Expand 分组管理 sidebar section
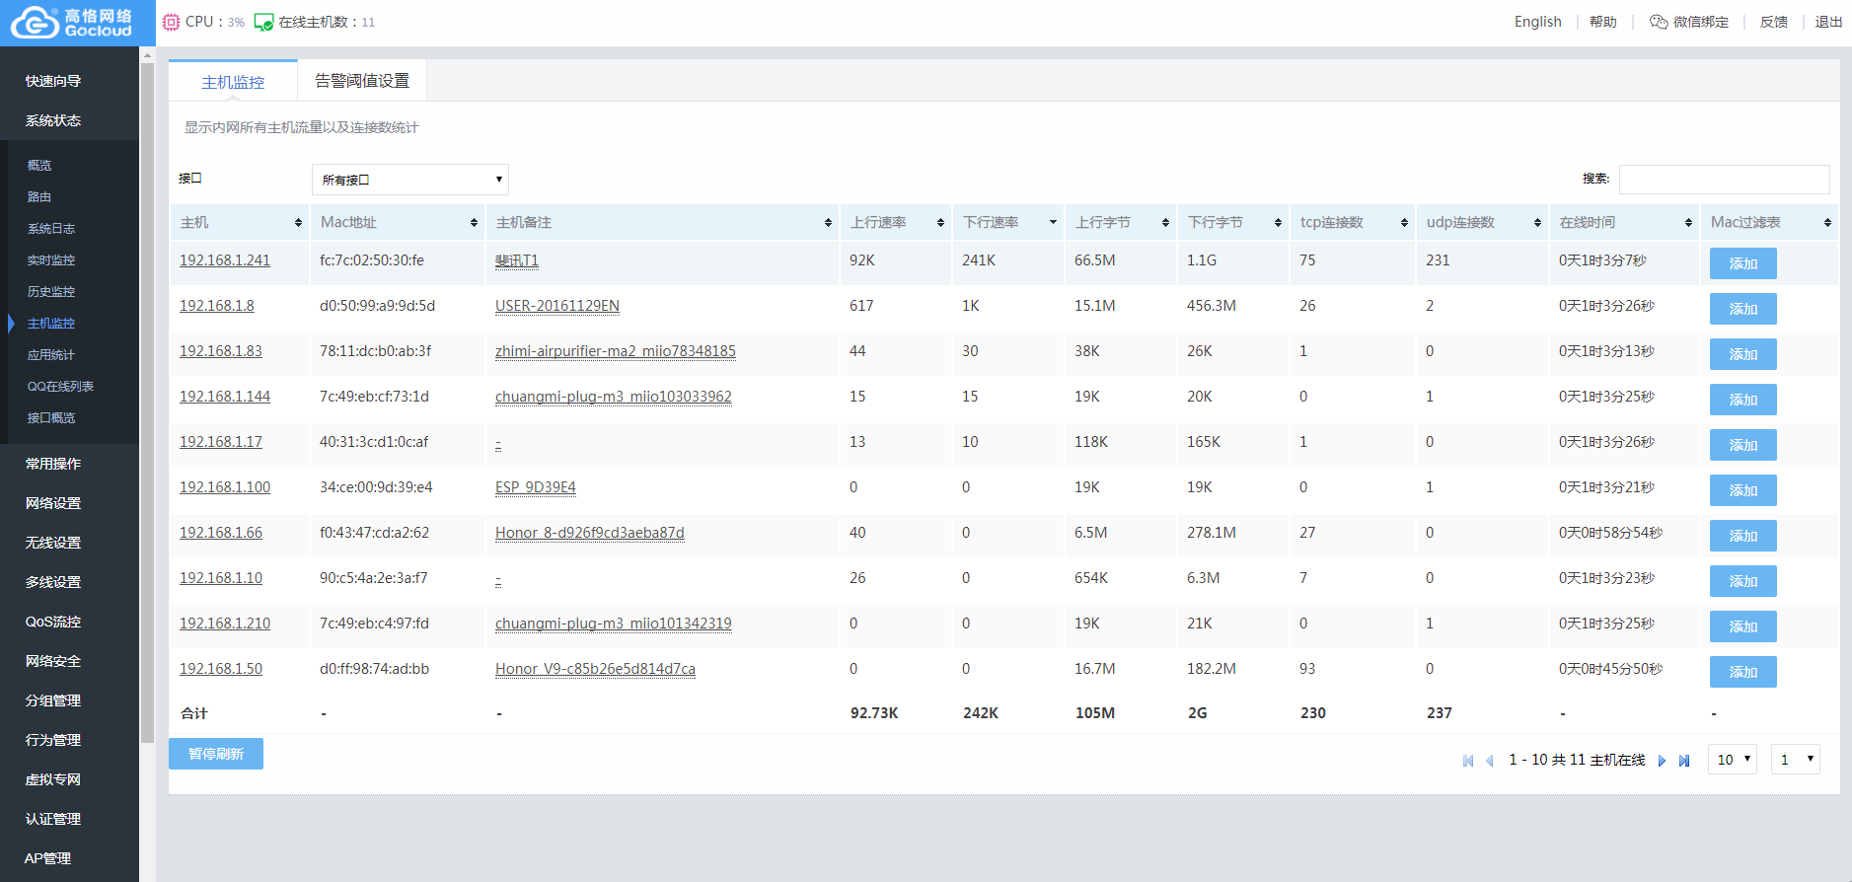1852x882 pixels. [53, 700]
